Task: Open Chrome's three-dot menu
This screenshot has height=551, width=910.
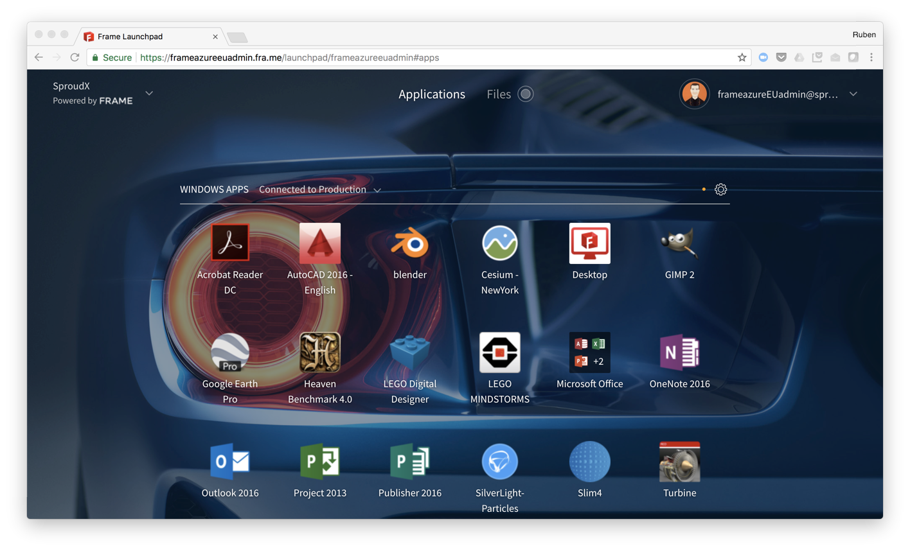Action: [x=871, y=58]
